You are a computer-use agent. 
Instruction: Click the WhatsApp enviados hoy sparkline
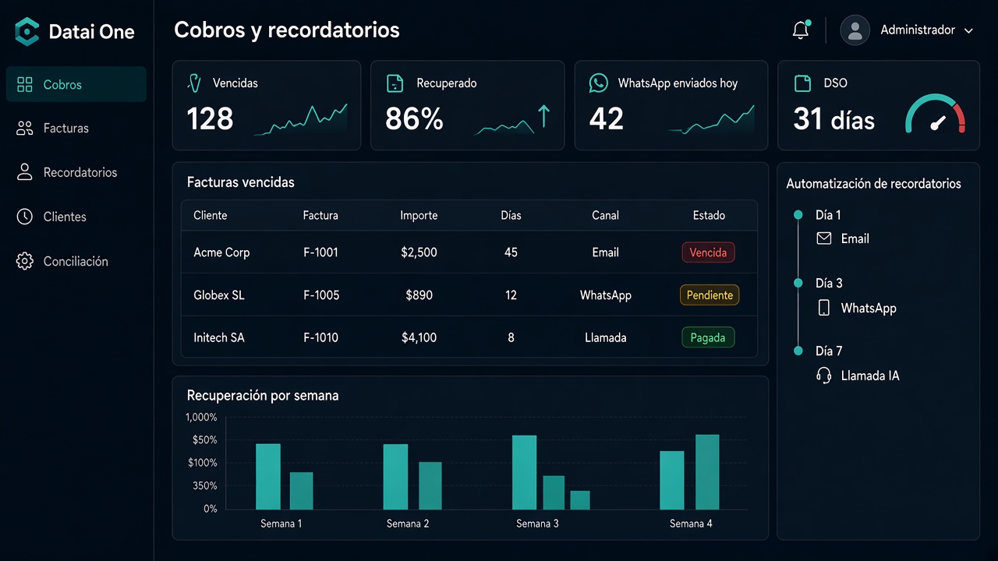click(711, 119)
